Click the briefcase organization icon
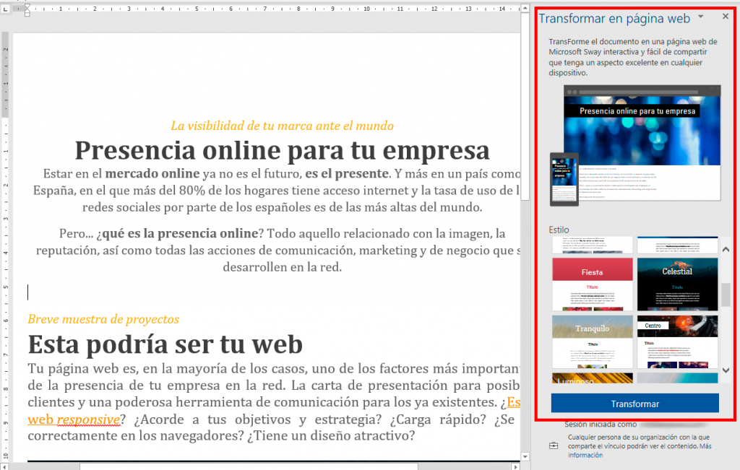The height and width of the screenshot is (470, 740). (554, 445)
